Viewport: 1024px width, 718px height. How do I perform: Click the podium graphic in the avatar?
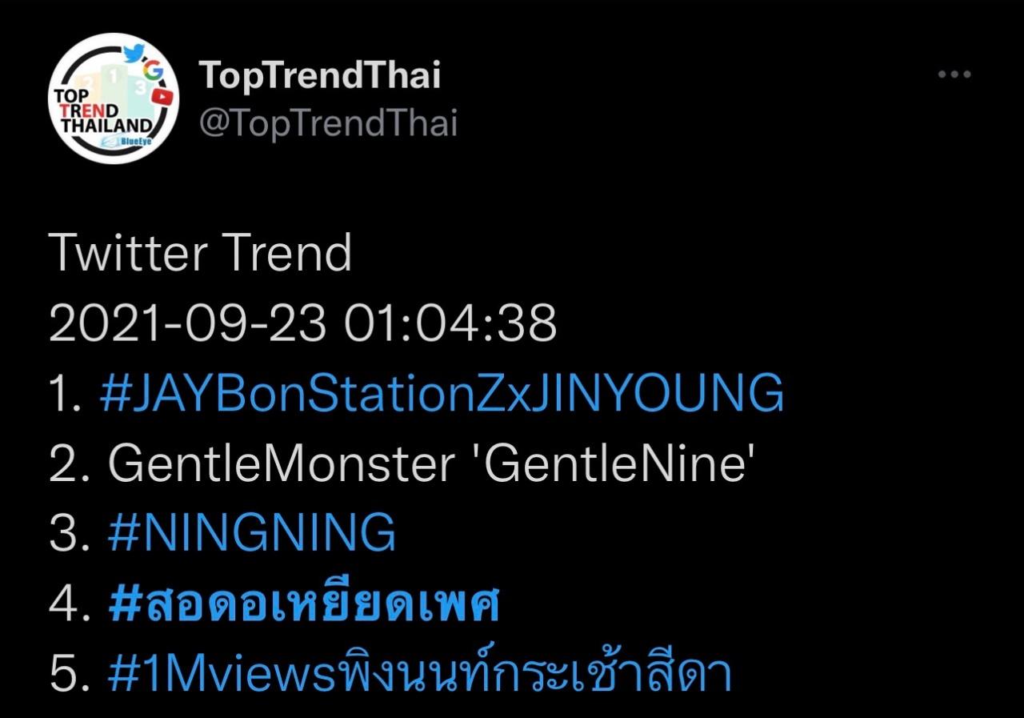115,82
